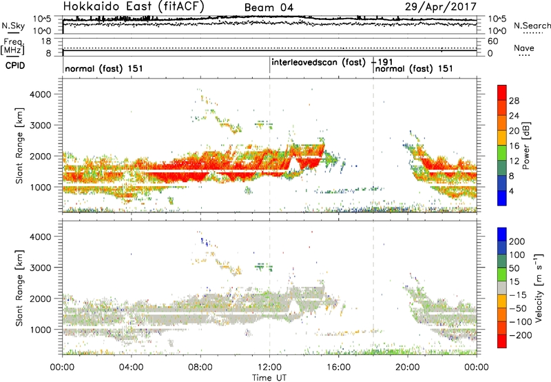Click the 'interleavedscan (fast)' CPID label

pyautogui.click(x=318, y=63)
